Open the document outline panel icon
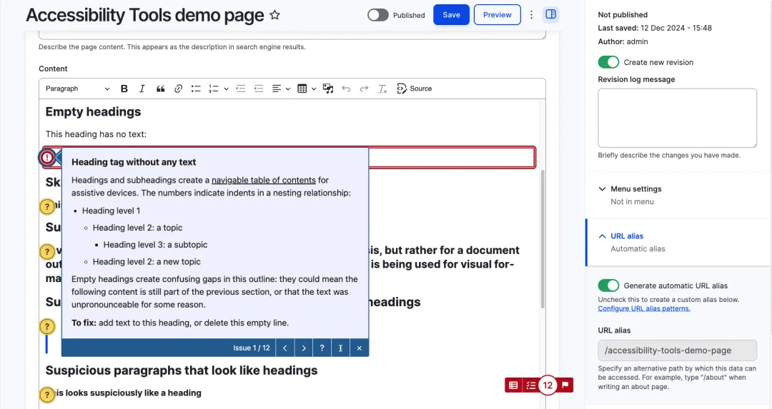The image size is (772, 409). (513, 385)
